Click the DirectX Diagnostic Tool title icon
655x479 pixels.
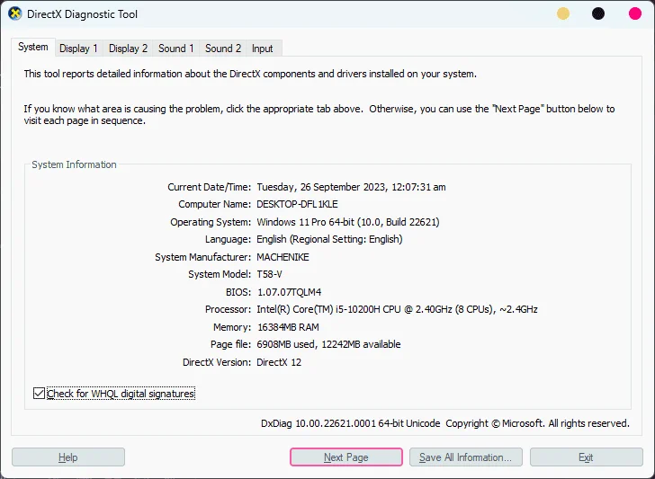point(14,13)
